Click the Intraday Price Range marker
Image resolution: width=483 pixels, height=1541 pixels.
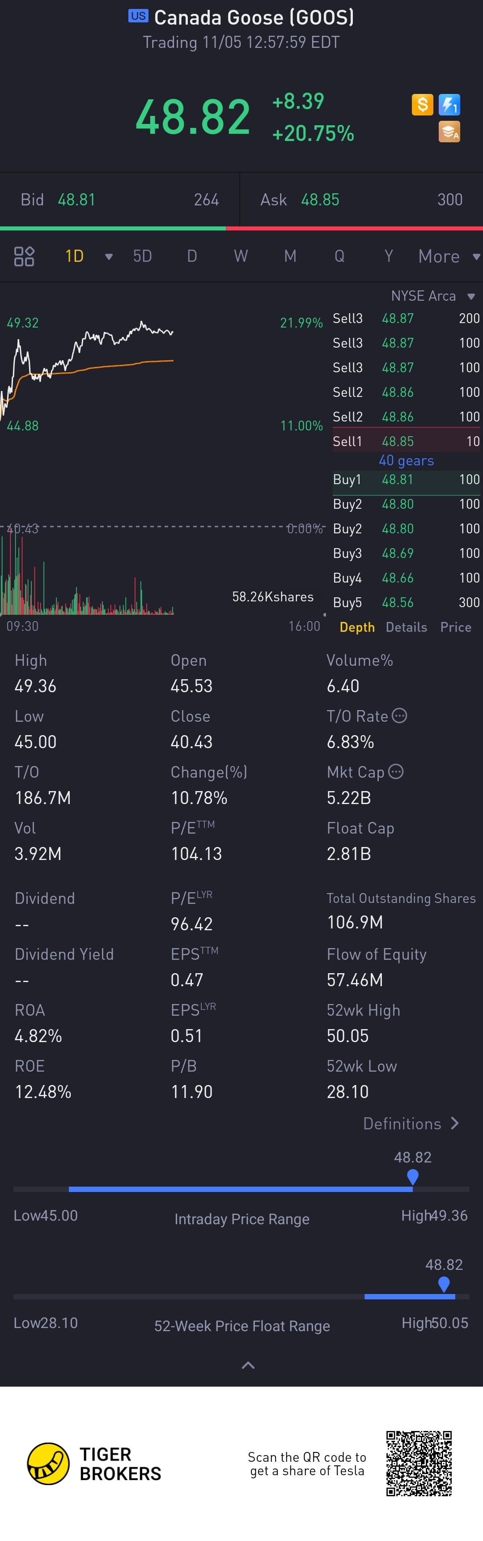(x=412, y=1177)
